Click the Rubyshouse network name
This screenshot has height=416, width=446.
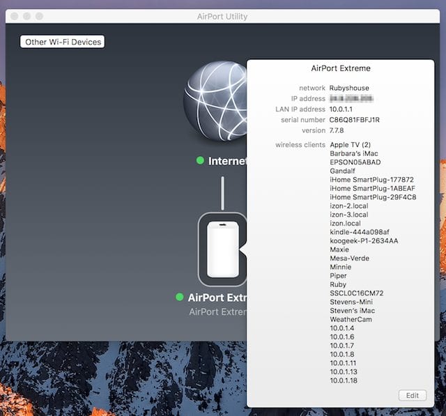click(350, 88)
